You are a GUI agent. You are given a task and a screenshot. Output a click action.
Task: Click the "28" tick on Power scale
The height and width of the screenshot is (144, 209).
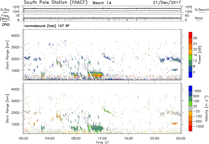tap(195, 38)
